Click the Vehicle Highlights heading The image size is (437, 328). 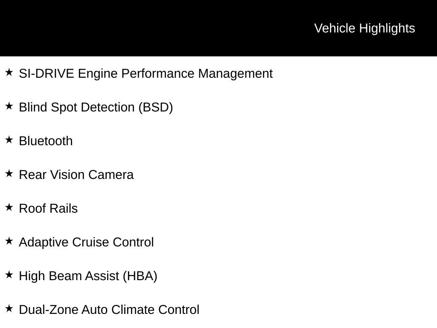364,29
